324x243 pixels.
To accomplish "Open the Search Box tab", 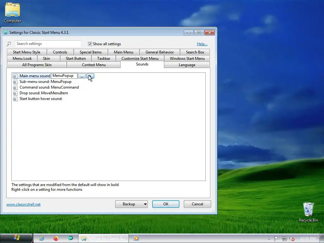I will [195, 52].
